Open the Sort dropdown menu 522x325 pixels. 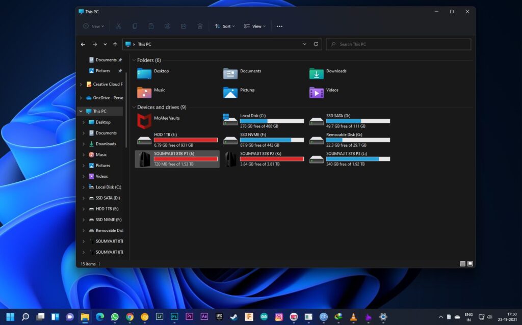[225, 26]
